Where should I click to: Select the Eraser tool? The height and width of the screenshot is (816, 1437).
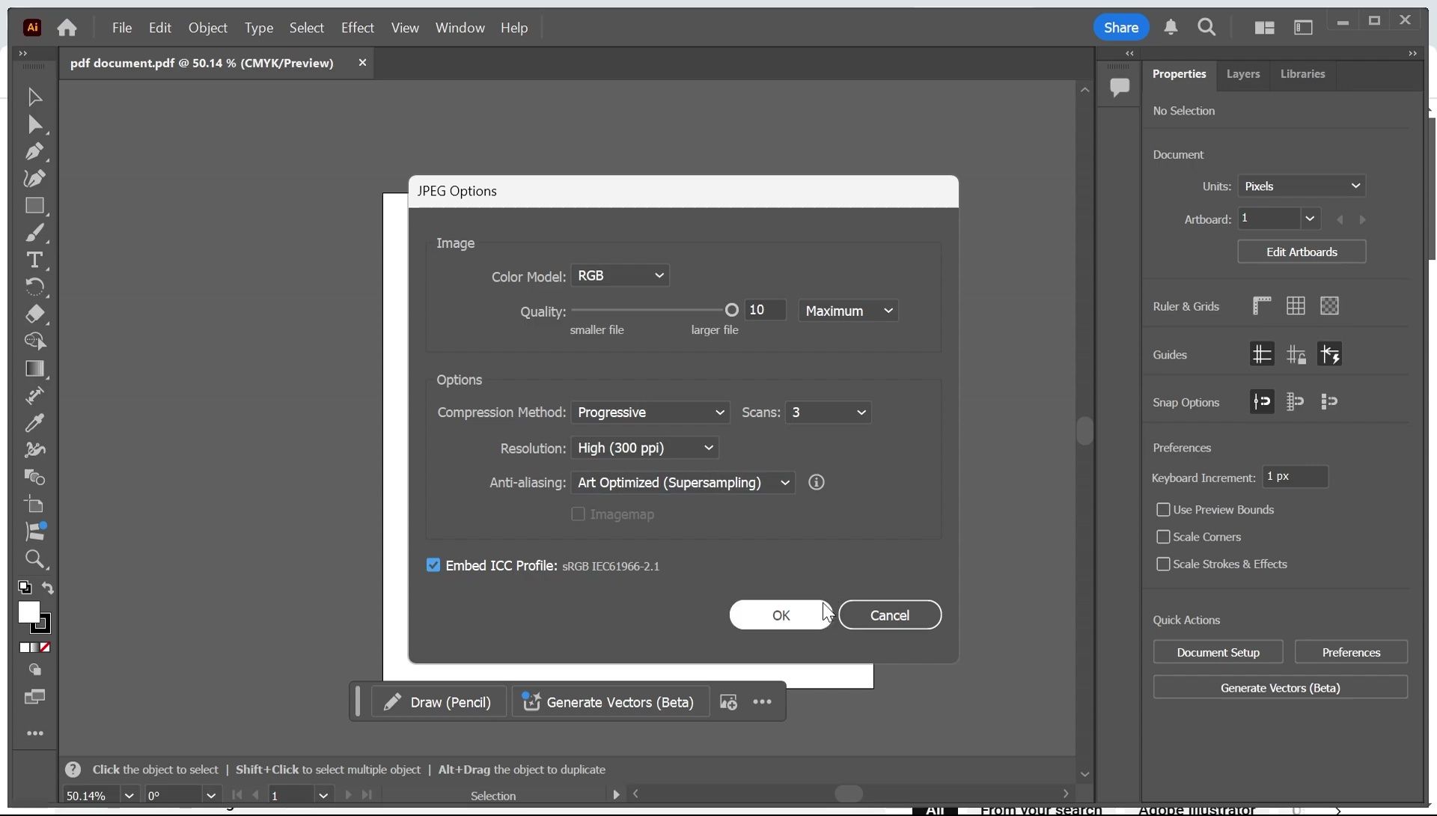(34, 314)
